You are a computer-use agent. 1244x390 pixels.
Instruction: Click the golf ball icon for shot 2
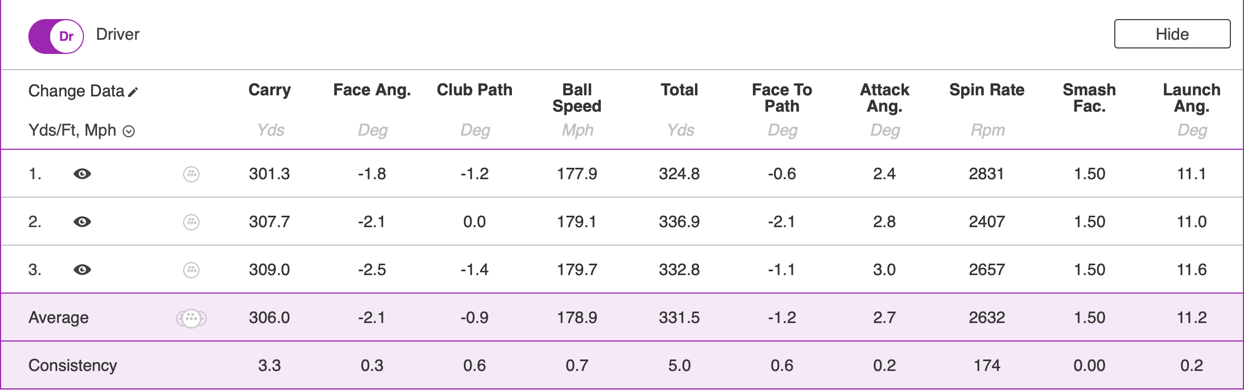pos(191,222)
